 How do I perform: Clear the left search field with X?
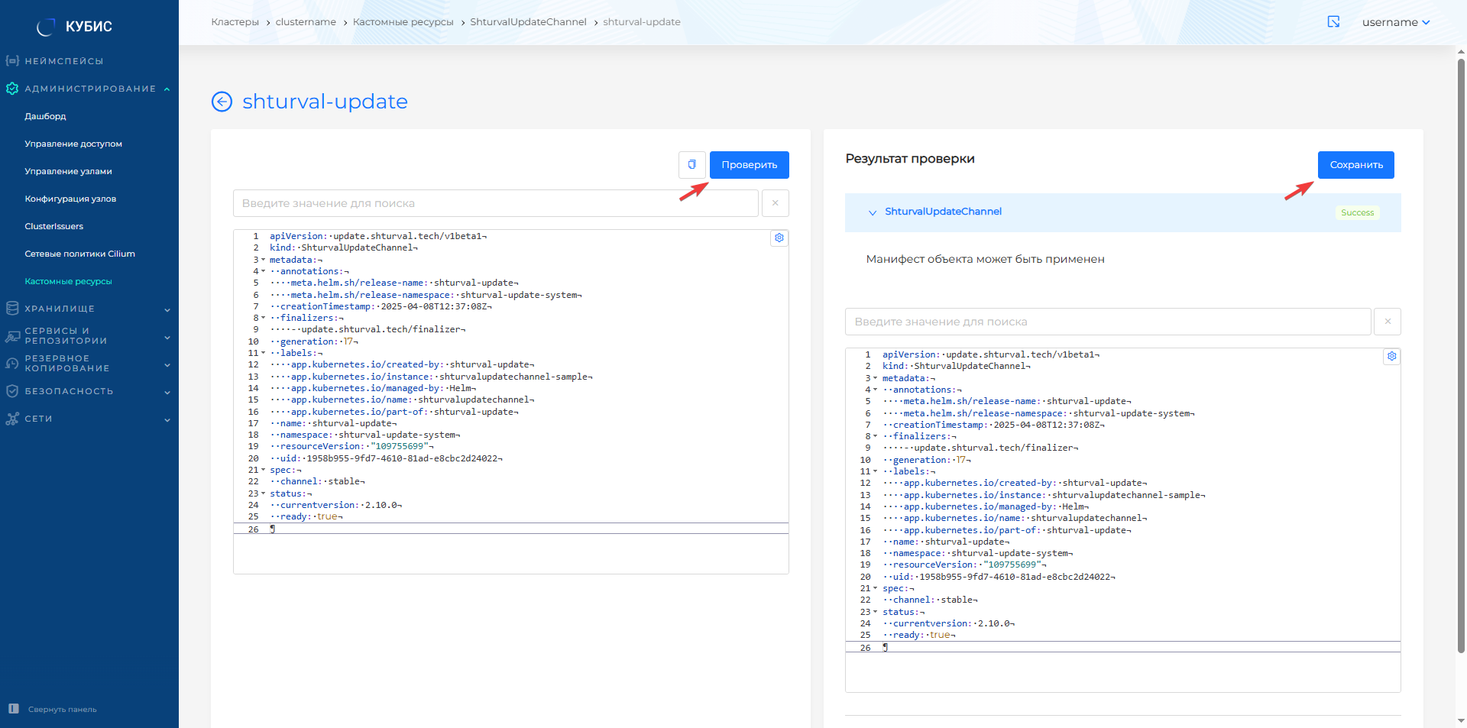click(x=775, y=203)
